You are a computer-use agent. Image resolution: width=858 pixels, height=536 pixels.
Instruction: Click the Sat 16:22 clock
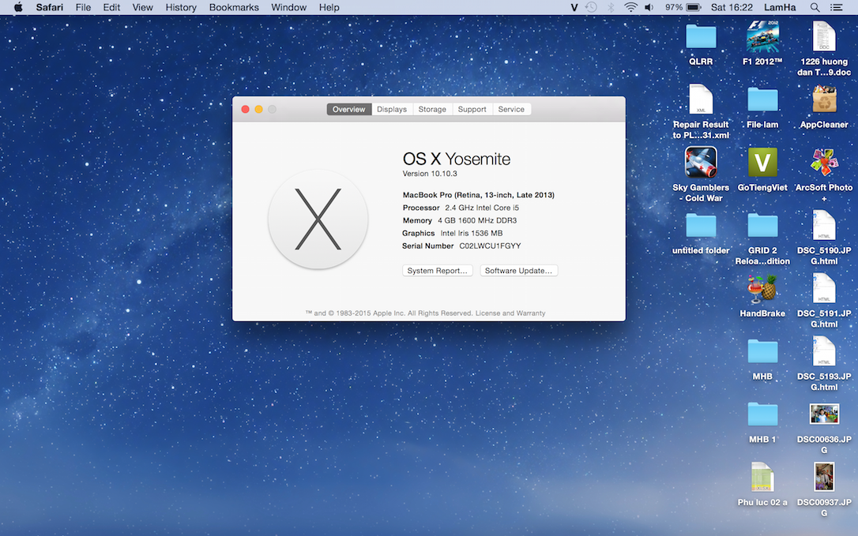[732, 7]
